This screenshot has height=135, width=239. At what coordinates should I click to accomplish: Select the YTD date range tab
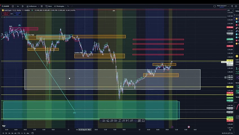(19, 133)
